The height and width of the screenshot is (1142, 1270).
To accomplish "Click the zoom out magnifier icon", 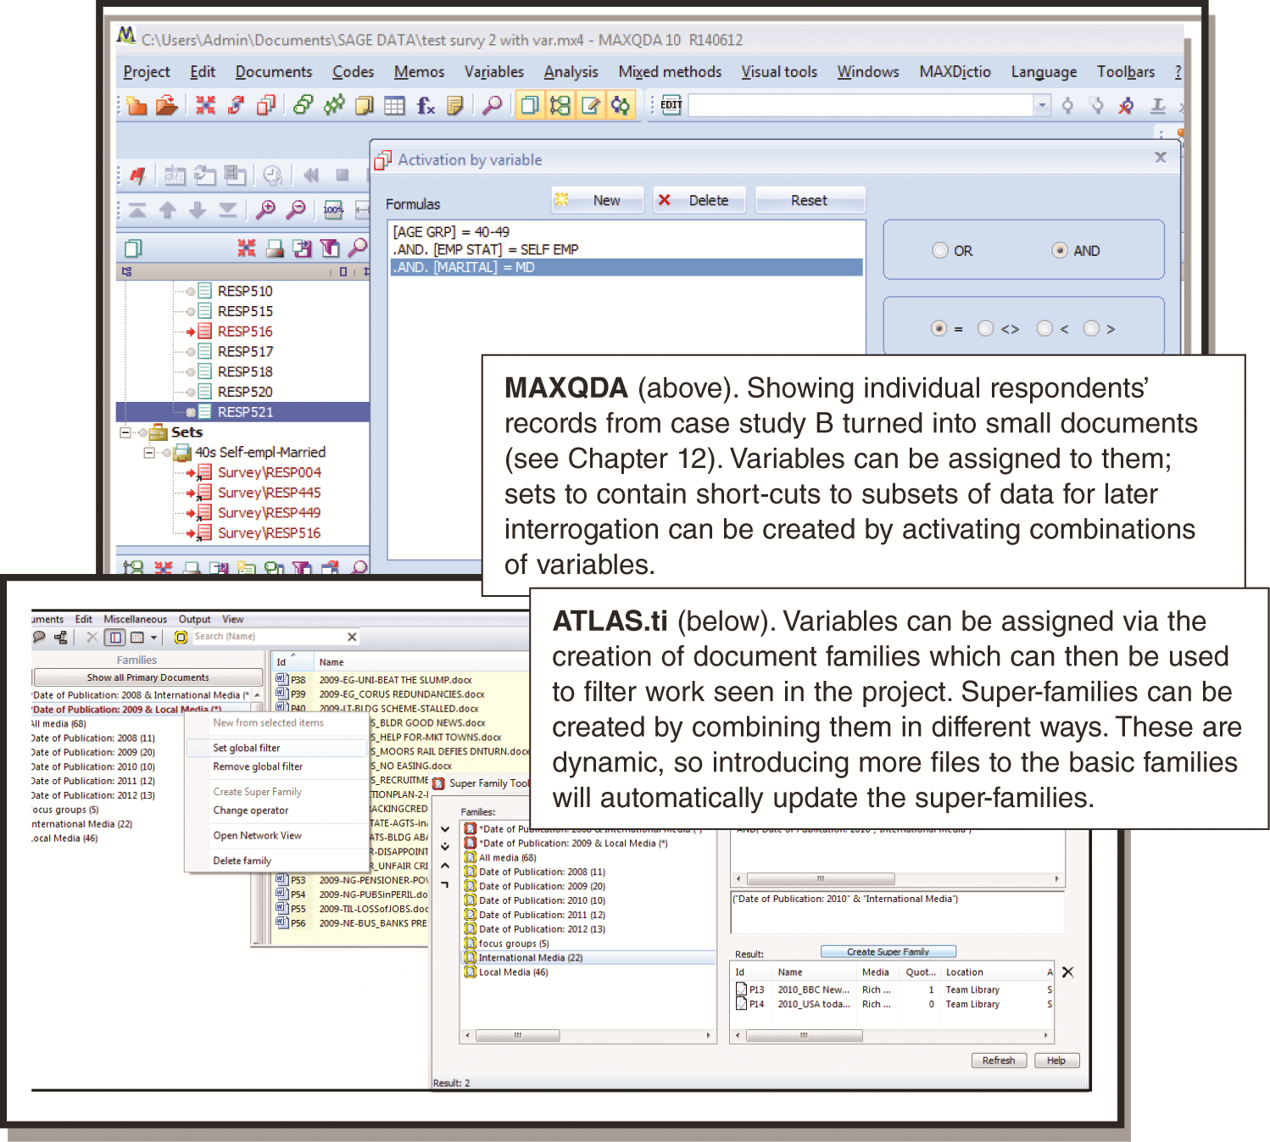I will (x=296, y=210).
